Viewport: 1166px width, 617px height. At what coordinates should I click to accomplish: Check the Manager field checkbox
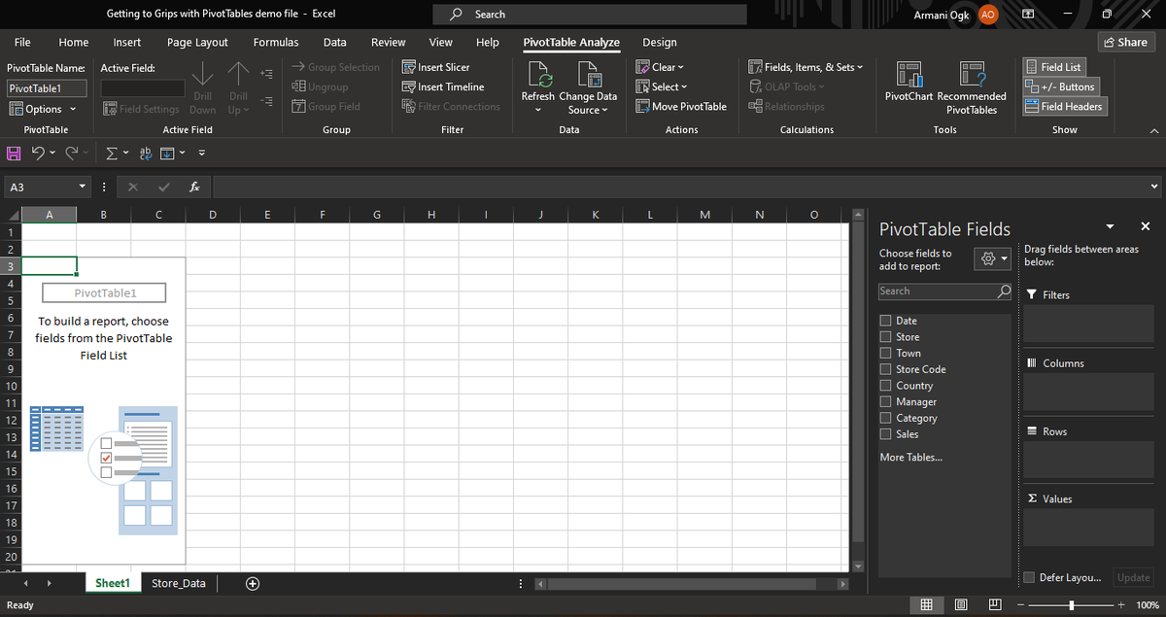pos(885,401)
